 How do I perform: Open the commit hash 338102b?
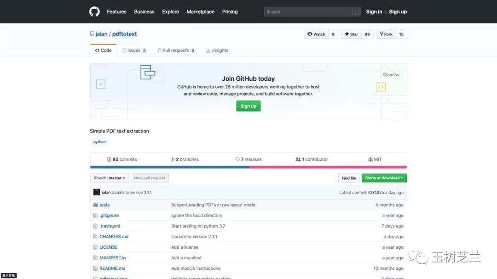click(x=376, y=192)
